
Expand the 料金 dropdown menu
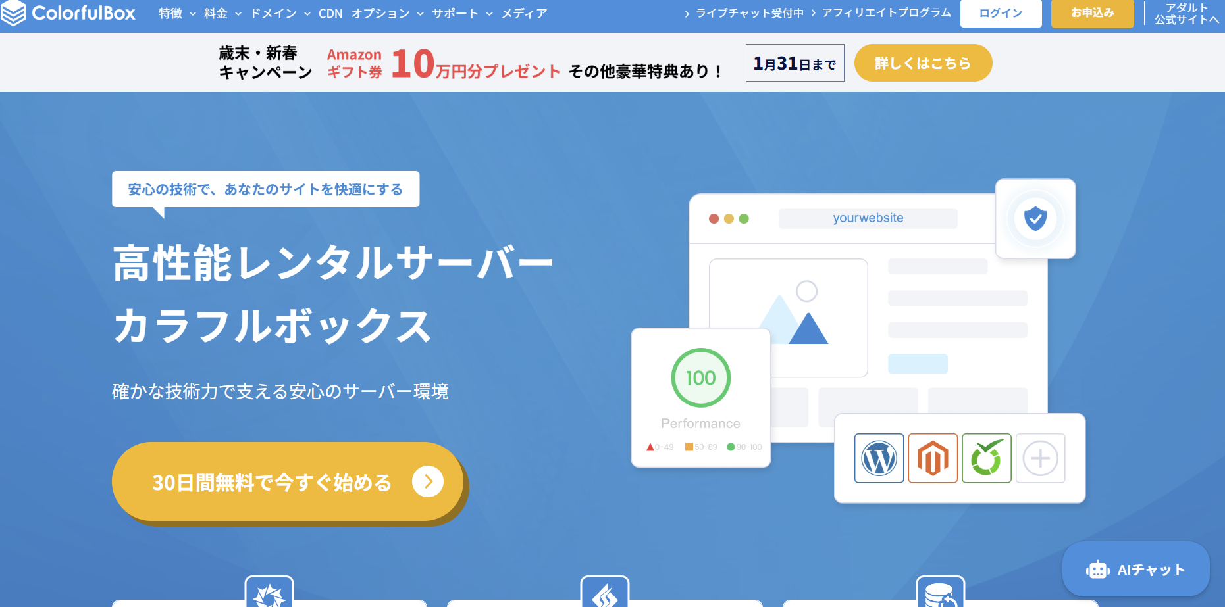[222, 13]
